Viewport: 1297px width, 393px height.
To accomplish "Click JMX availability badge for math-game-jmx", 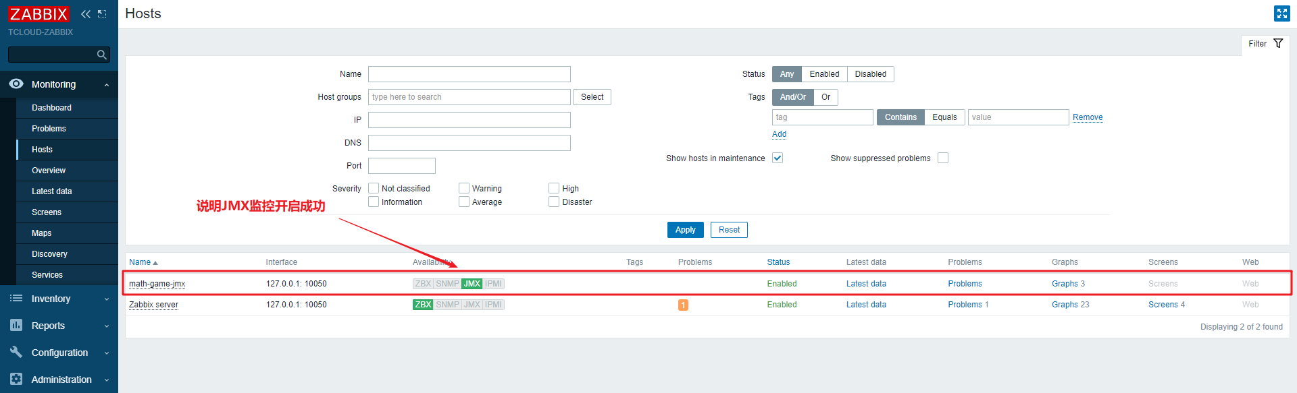I will (x=472, y=284).
